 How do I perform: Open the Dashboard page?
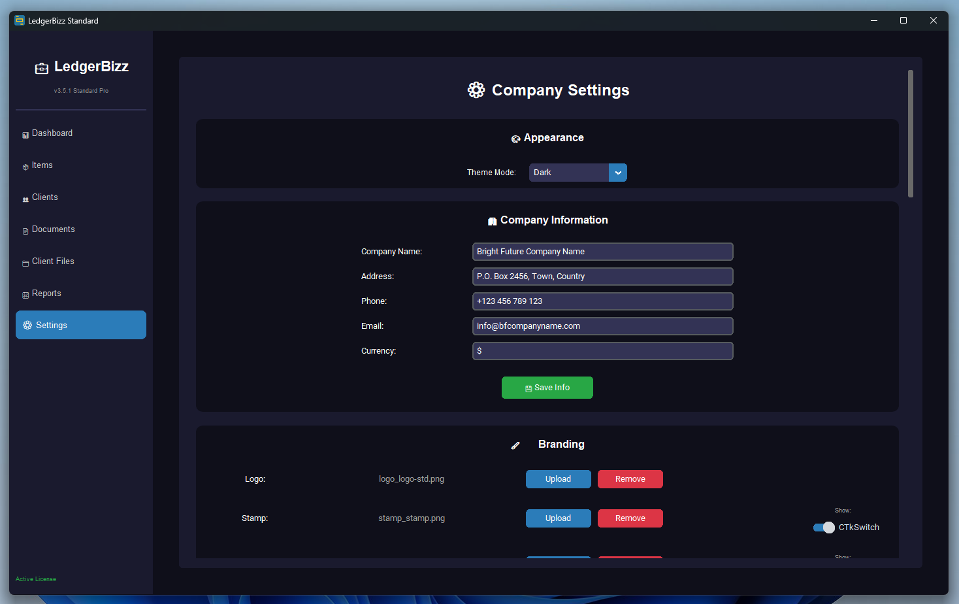point(81,133)
